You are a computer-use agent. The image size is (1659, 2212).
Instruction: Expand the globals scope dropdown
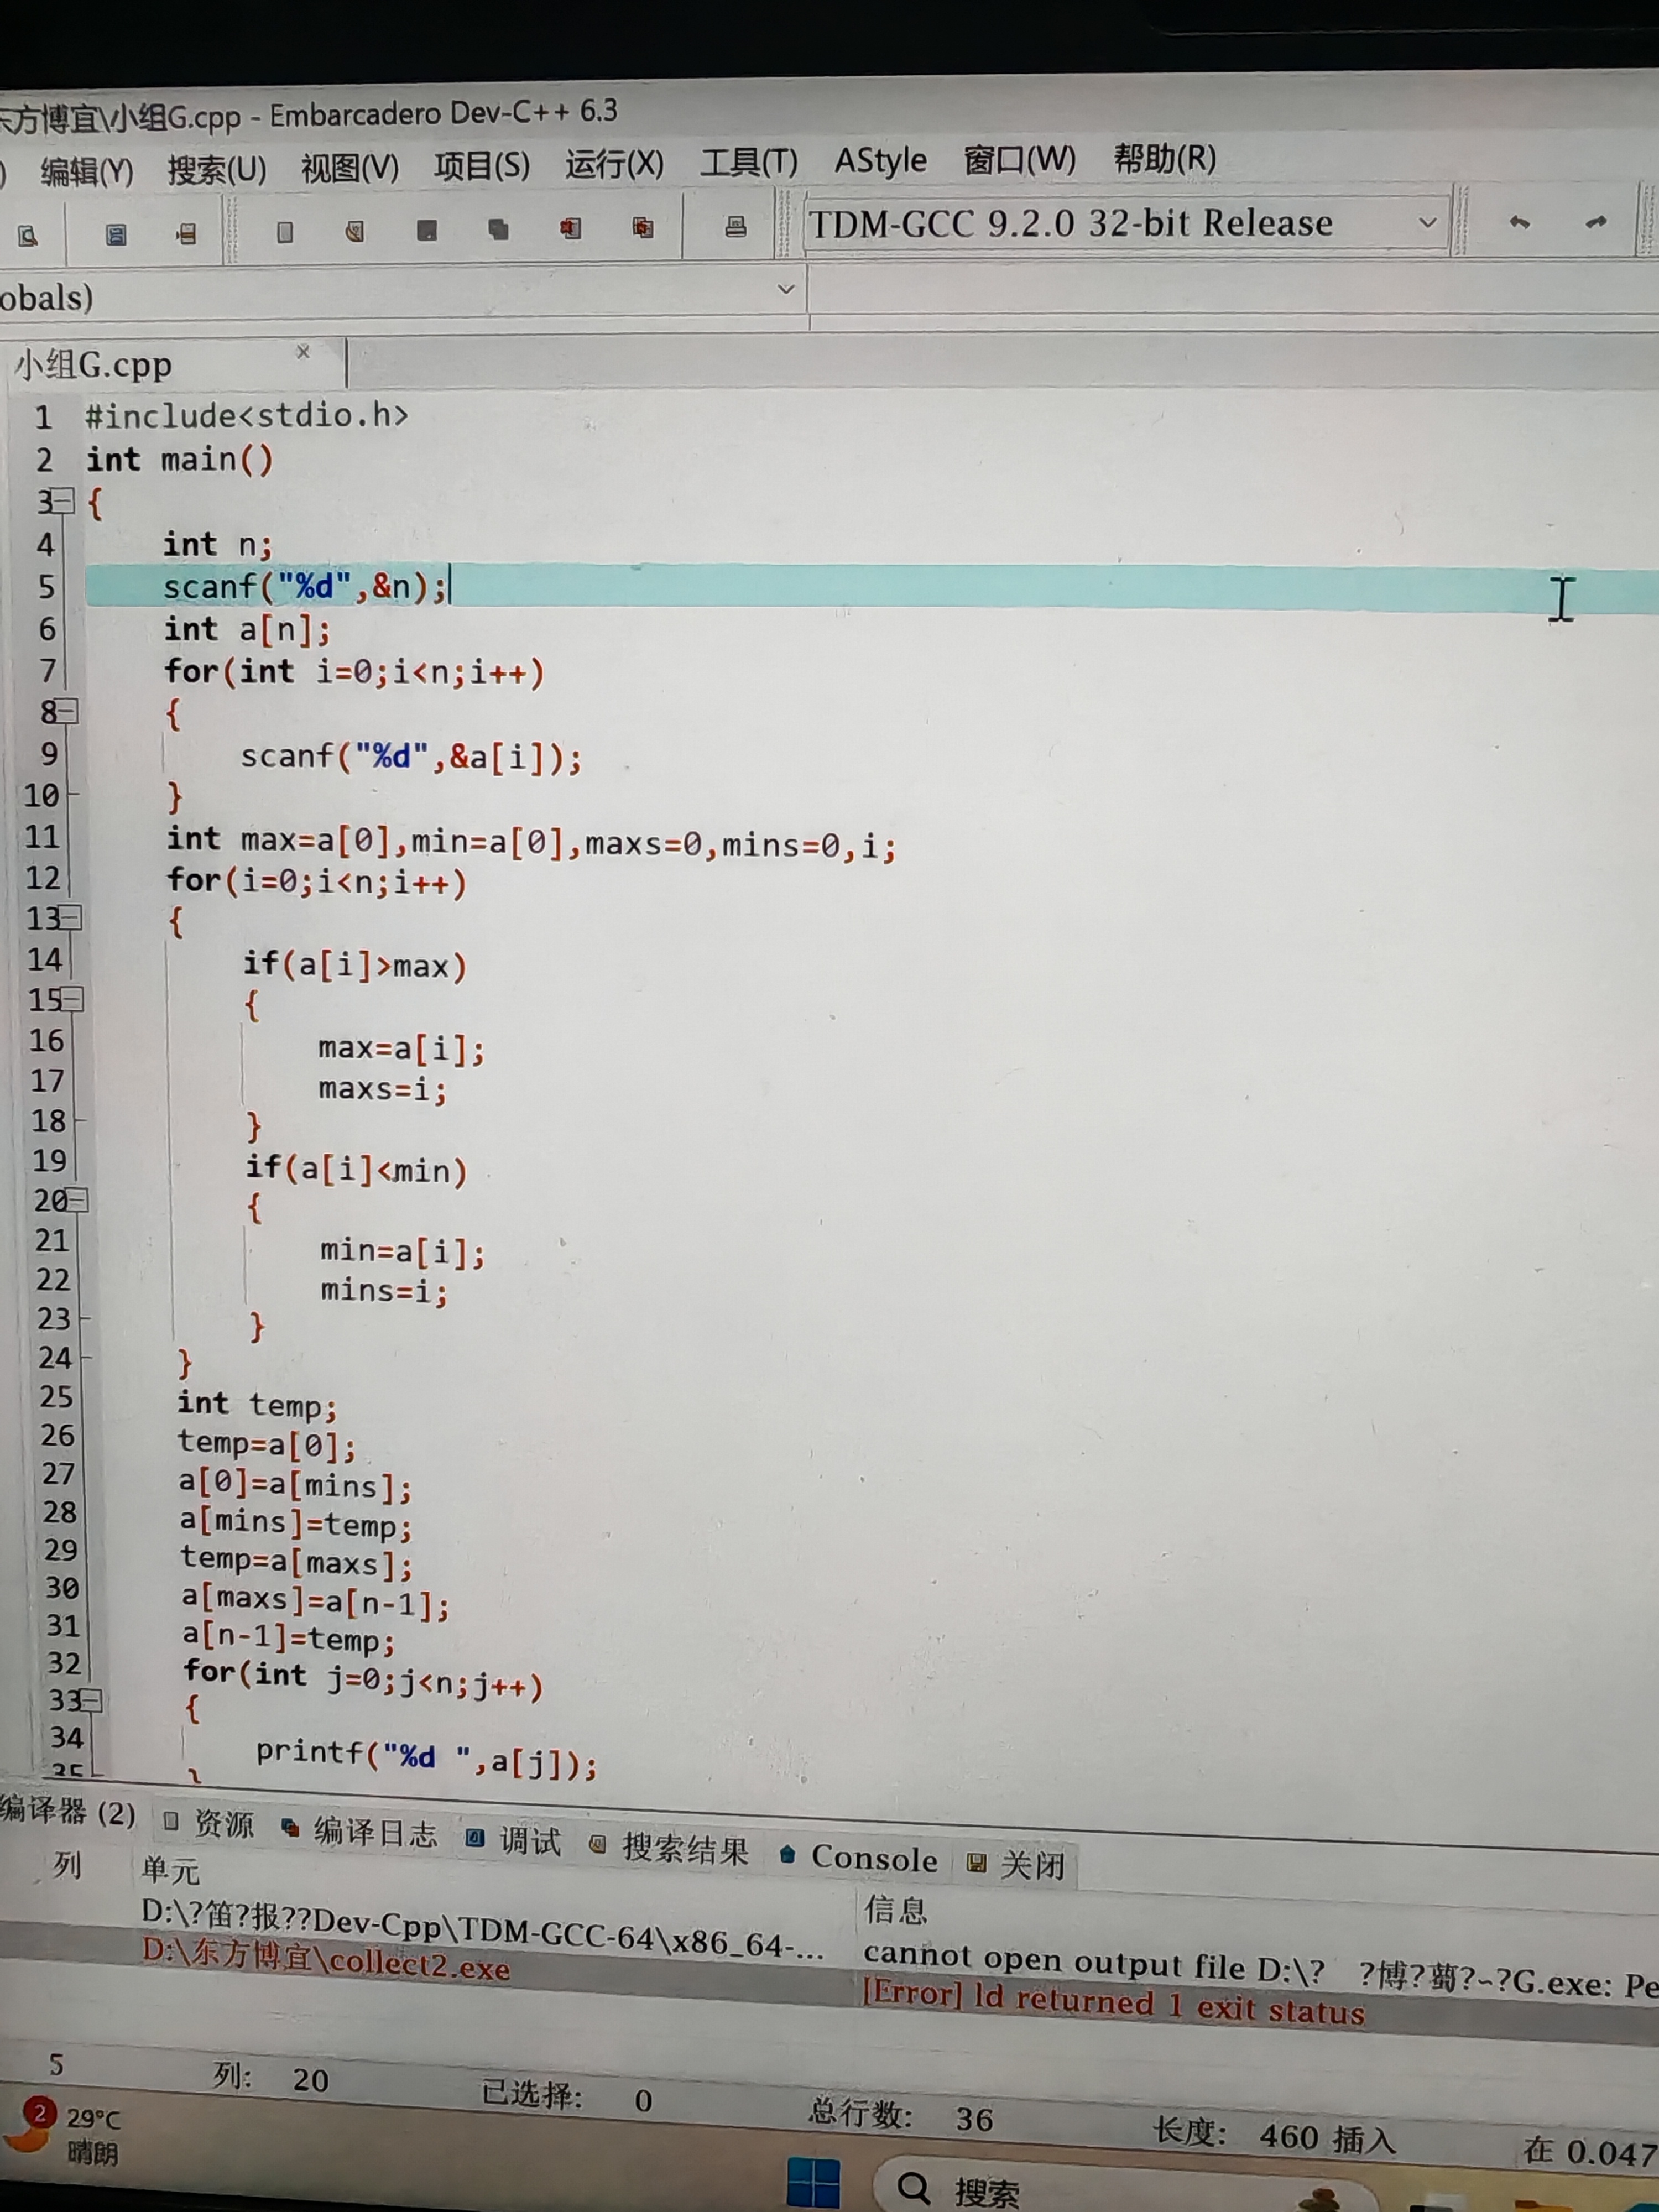click(786, 290)
